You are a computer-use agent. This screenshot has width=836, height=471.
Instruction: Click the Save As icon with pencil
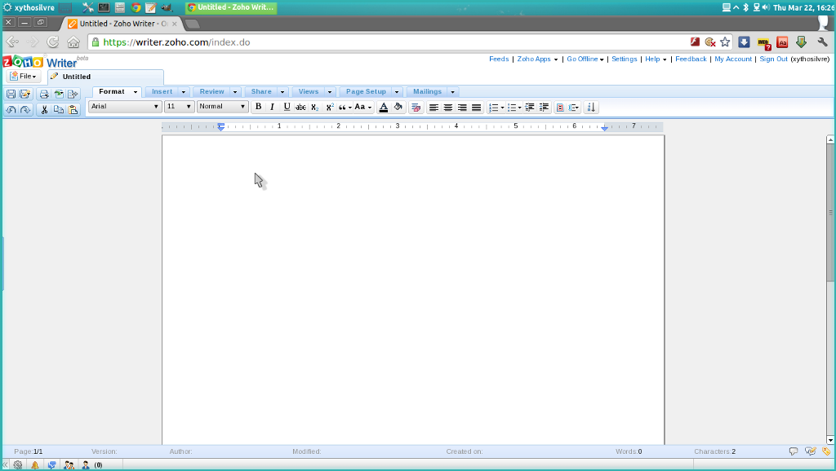[x=24, y=95]
